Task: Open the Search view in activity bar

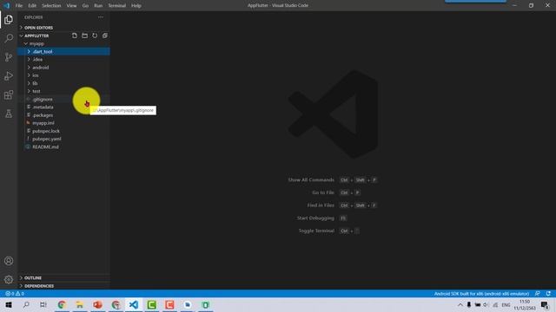Action: pos(9,38)
